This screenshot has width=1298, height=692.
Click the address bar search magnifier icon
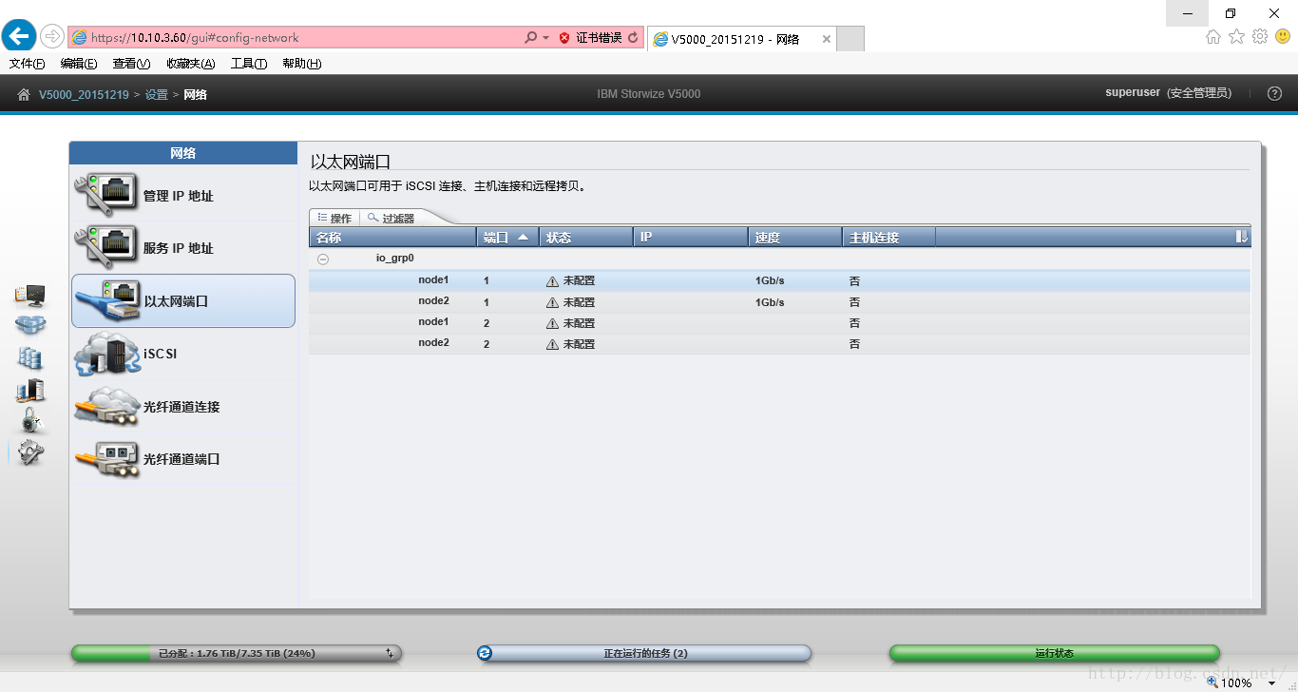click(x=530, y=38)
